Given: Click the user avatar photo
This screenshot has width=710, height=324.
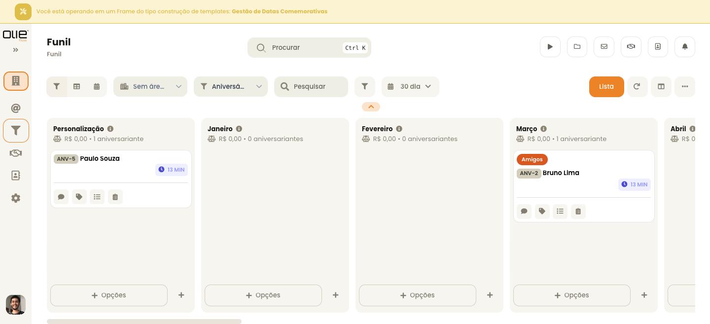Looking at the screenshot, I should click(x=16, y=305).
